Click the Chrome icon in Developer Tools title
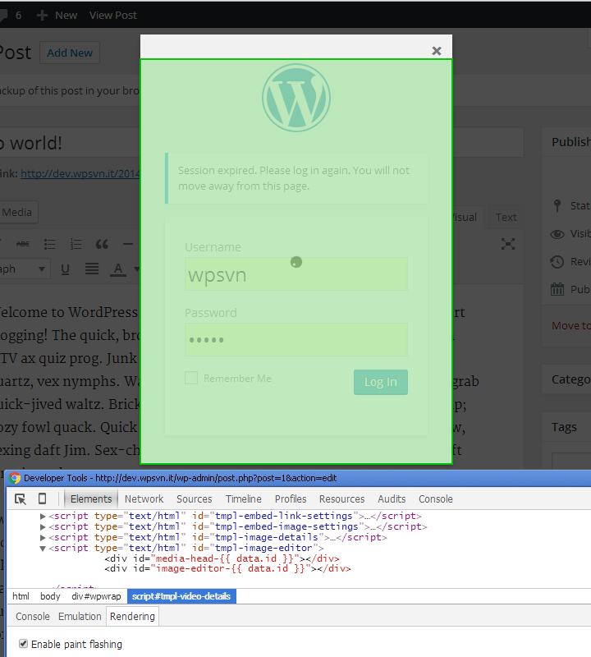Viewport: 591px width, 657px height. tap(15, 478)
